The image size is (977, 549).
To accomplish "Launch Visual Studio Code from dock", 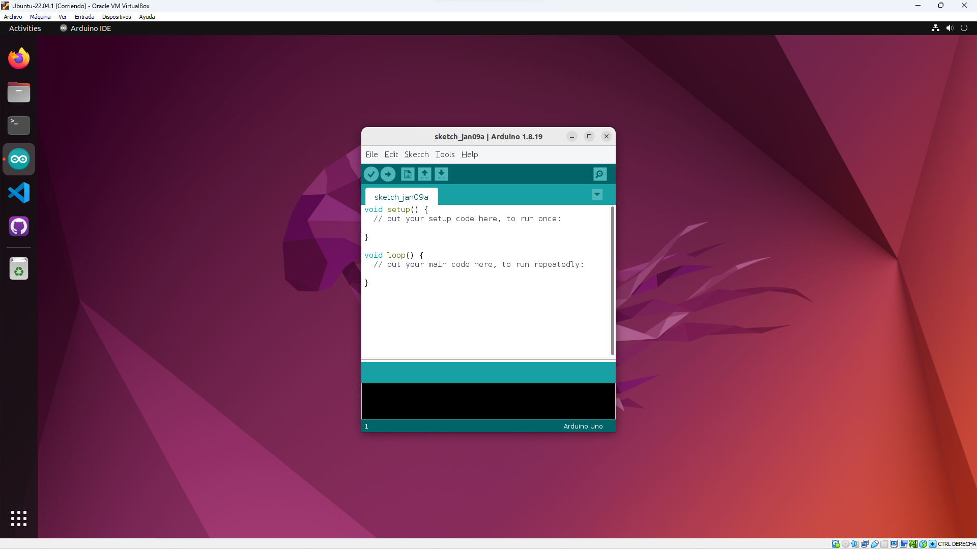I will tap(19, 193).
